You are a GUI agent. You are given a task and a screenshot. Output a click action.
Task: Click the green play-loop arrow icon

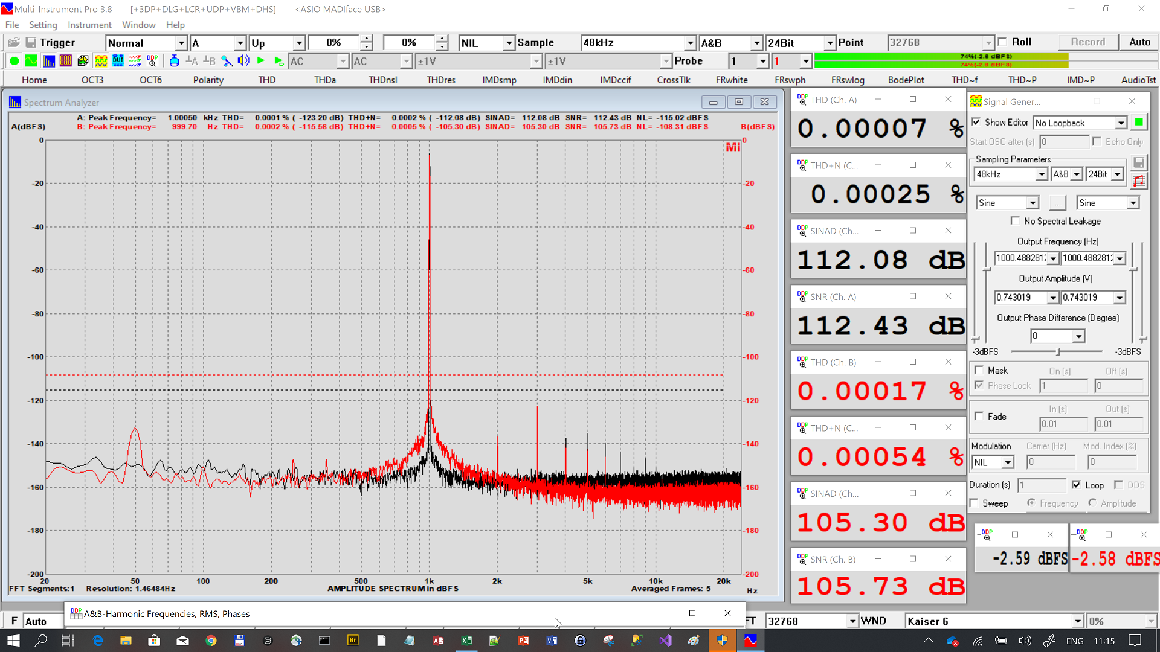click(279, 61)
